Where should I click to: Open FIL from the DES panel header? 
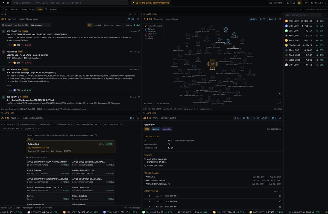(x=246, y=118)
